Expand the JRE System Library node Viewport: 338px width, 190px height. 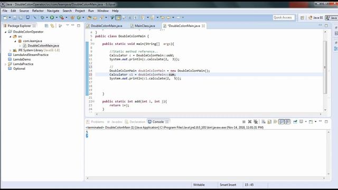[10, 50]
